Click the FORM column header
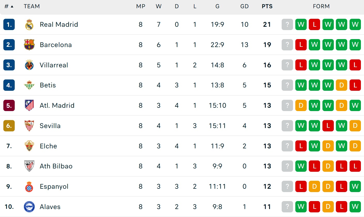This screenshot has width=364, height=217. [321, 6]
